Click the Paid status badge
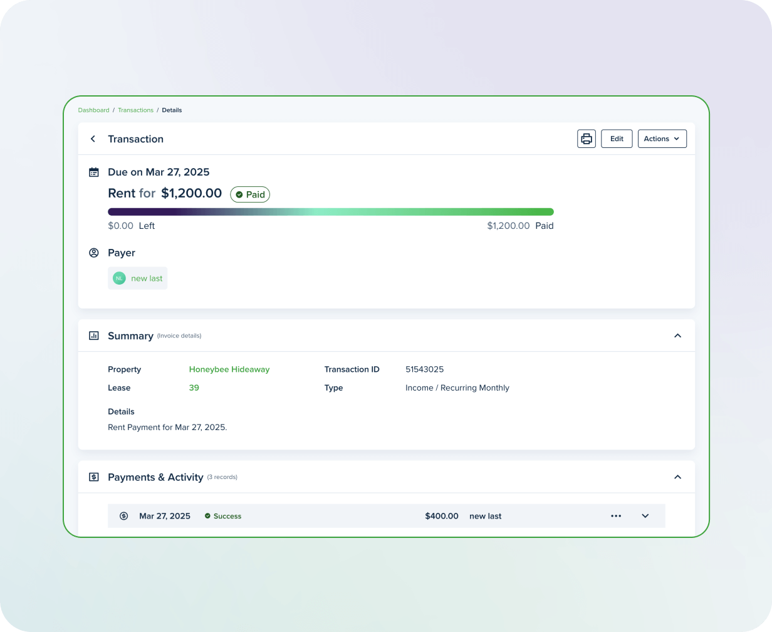The width and height of the screenshot is (772, 632). coord(250,195)
